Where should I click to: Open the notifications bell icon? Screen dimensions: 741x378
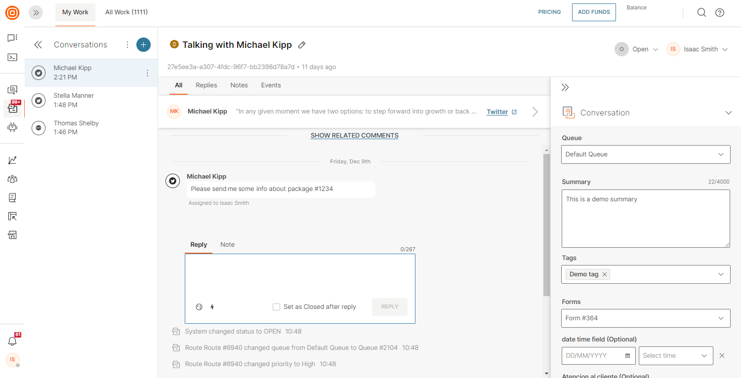12,341
